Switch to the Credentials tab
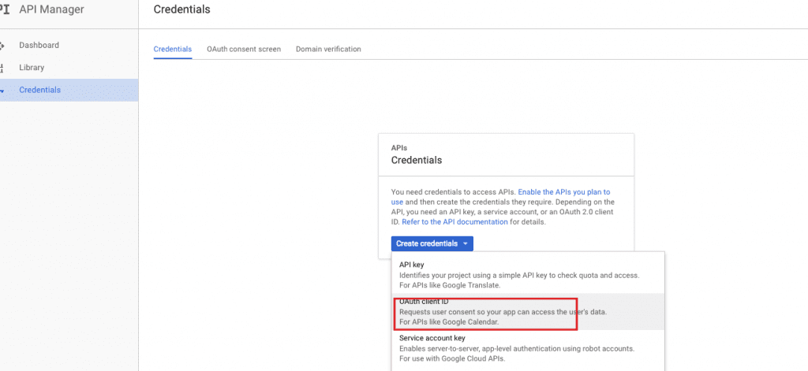 (x=173, y=50)
